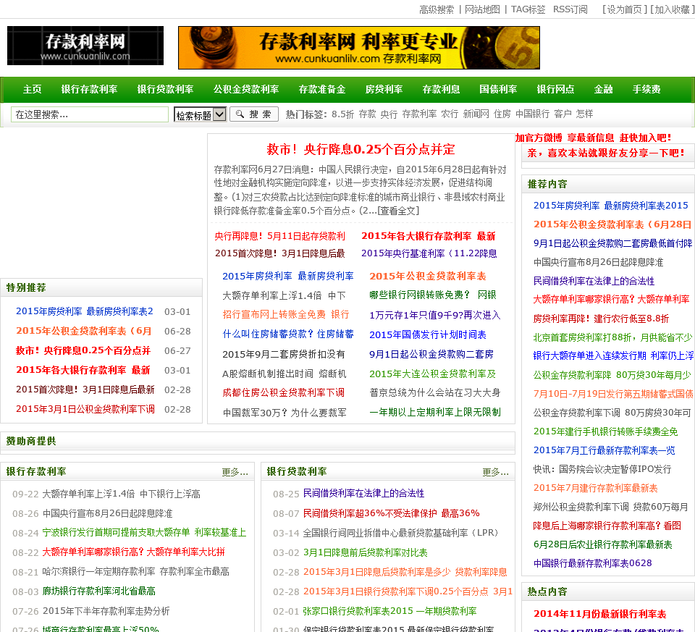
Task: Open 廊坊银行存款利率河北省最高 link
Action: [99, 591]
